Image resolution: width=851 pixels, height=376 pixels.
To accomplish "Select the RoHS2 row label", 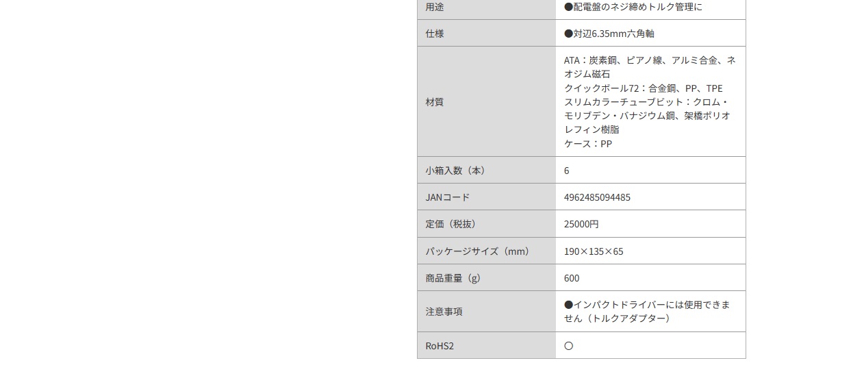I will pyautogui.click(x=440, y=346).
